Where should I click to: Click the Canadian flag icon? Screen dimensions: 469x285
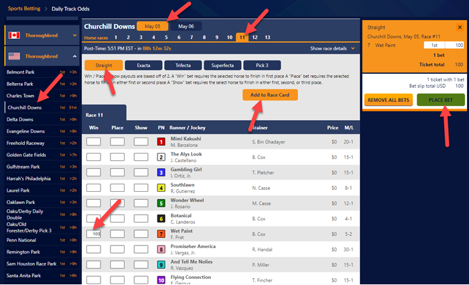point(14,36)
